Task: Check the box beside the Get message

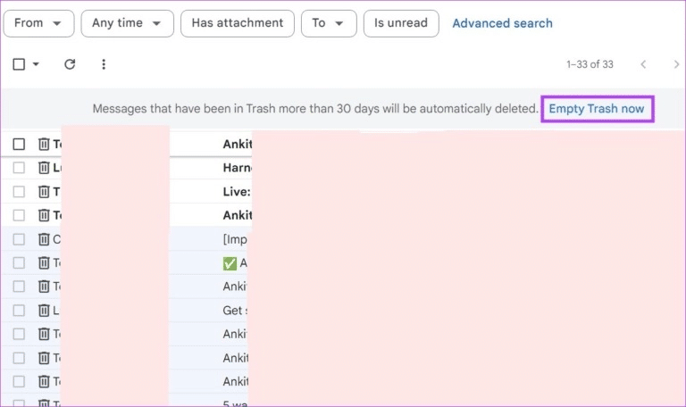Action: click(x=19, y=311)
